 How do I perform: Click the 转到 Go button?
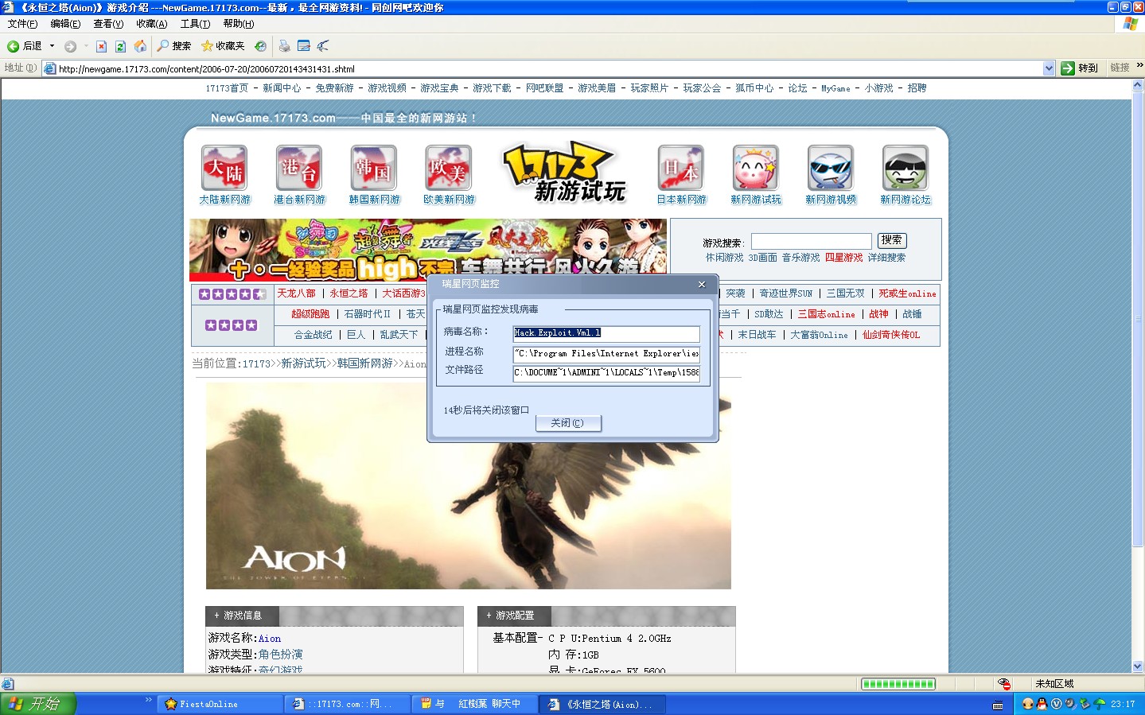[1079, 68]
